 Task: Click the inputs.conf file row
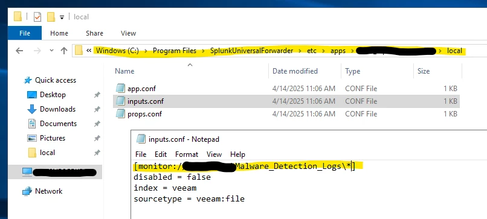coord(286,101)
